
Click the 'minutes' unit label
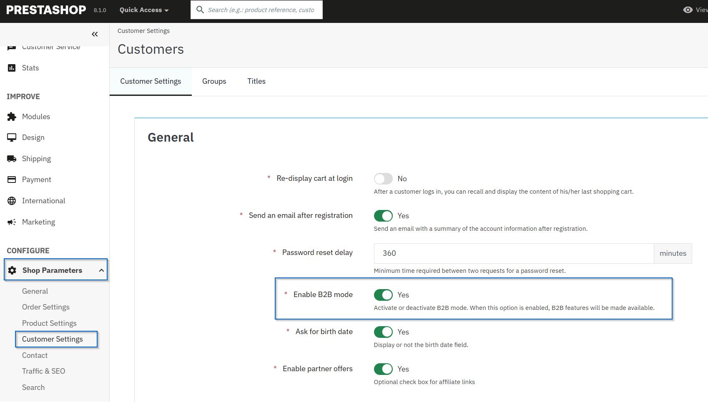click(x=673, y=253)
